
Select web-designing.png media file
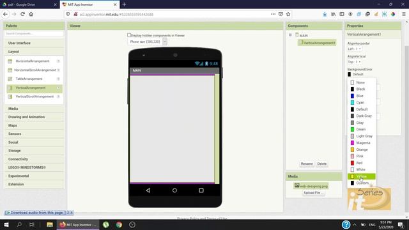click(x=311, y=186)
